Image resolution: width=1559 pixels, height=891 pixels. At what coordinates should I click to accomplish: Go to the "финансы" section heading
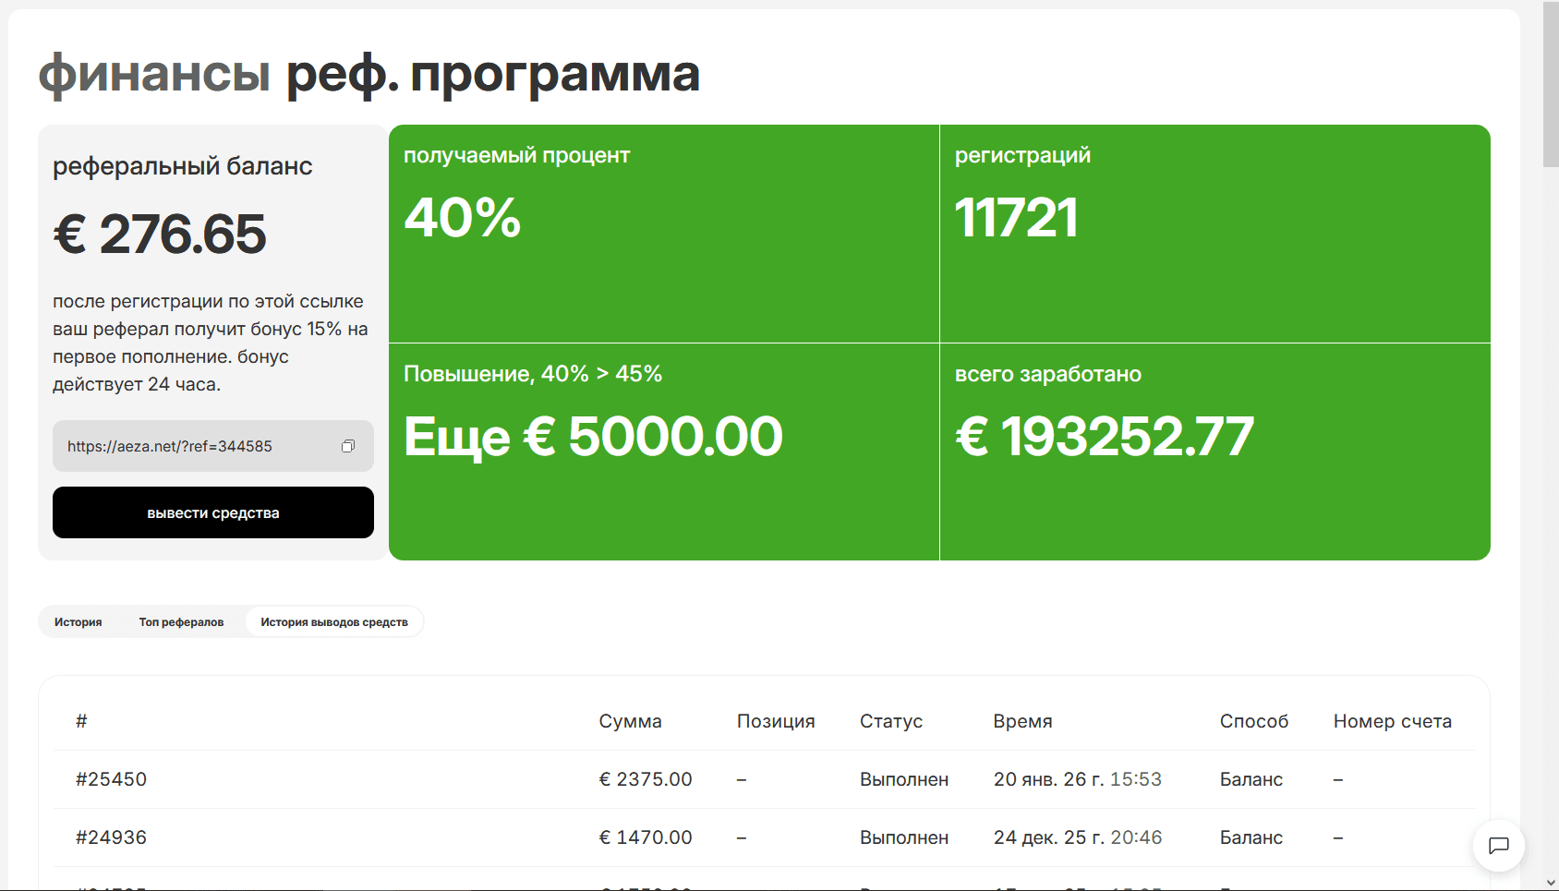coord(154,73)
